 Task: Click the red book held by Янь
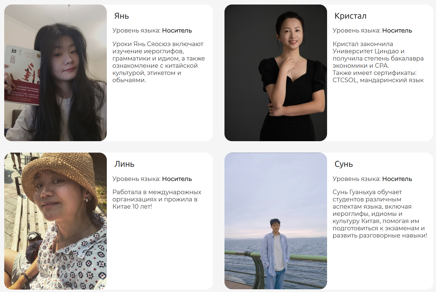pos(22,75)
